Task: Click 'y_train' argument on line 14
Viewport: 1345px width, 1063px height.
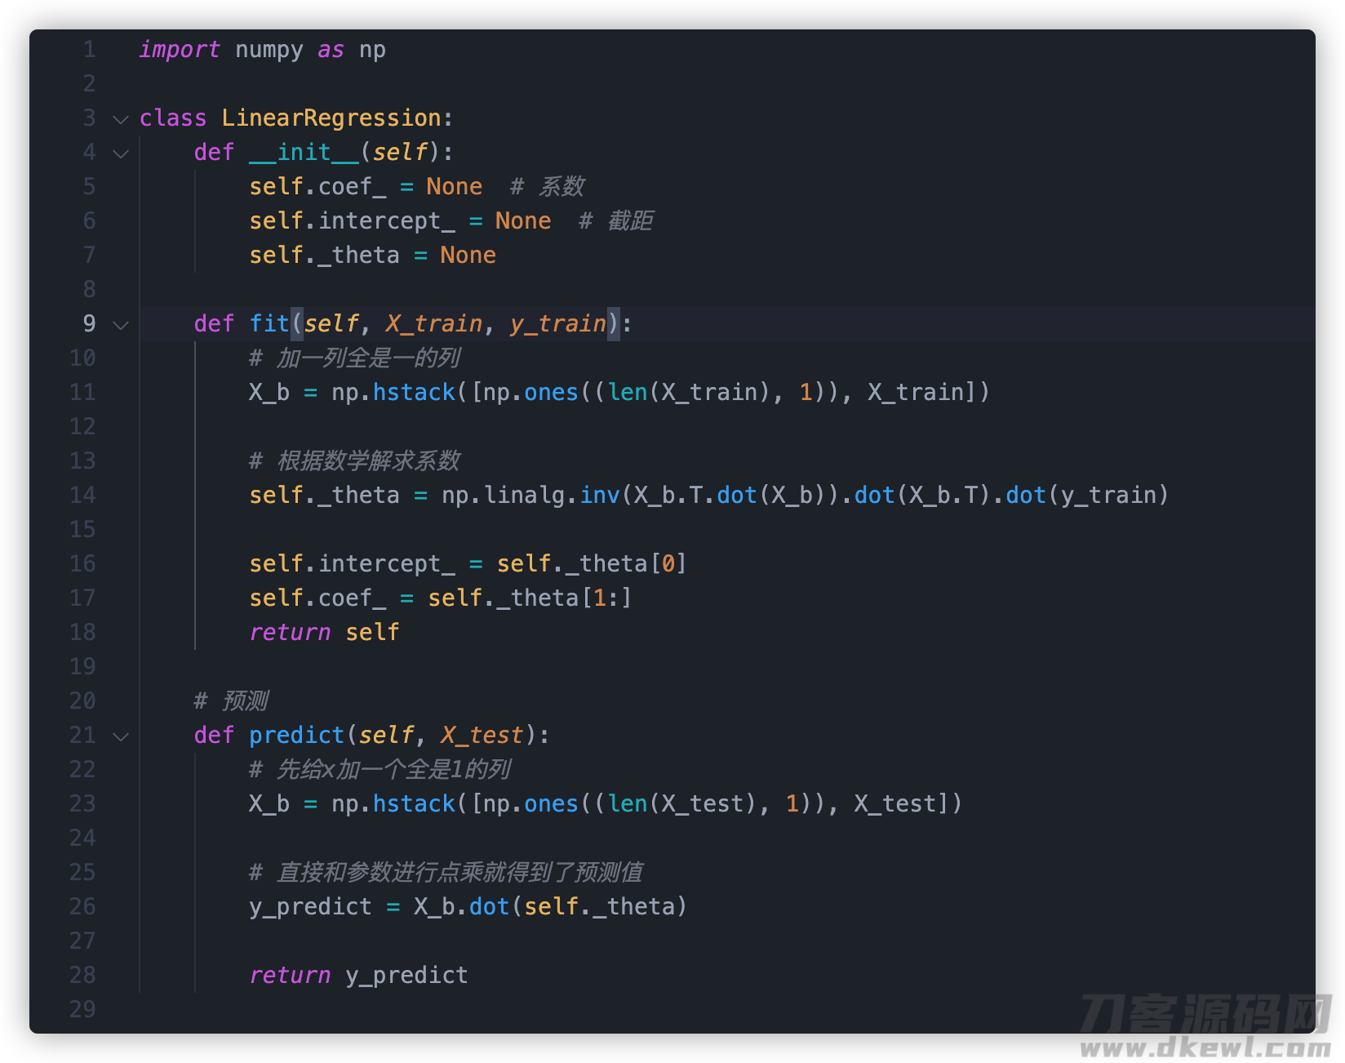Action: click(1108, 496)
